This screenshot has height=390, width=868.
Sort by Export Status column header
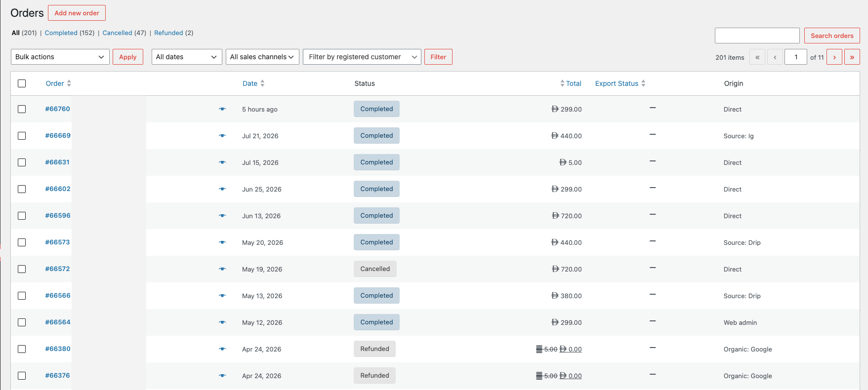click(617, 83)
